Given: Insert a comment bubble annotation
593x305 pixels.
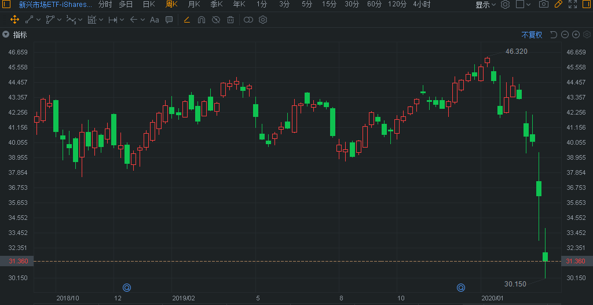Looking at the screenshot, I should click(169, 20).
